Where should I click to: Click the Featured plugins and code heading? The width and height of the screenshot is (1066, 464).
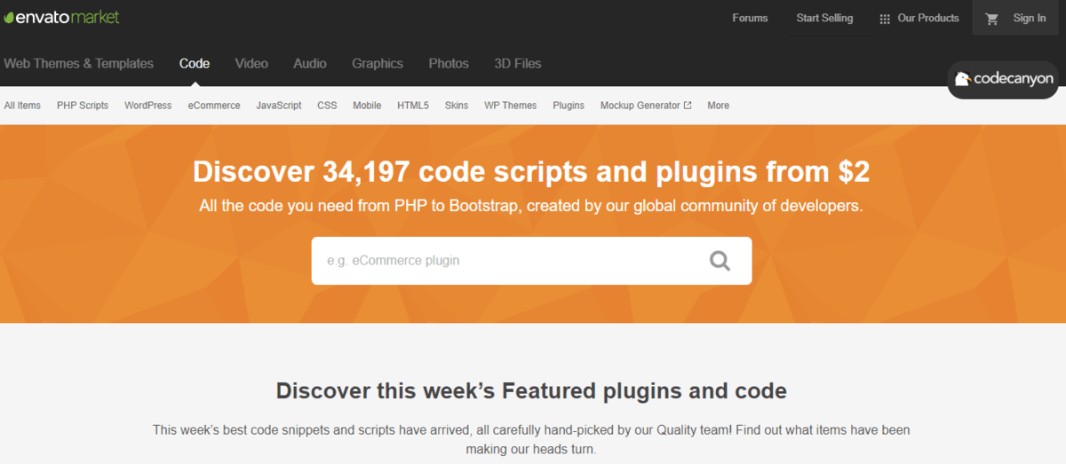[x=531, y=390]
